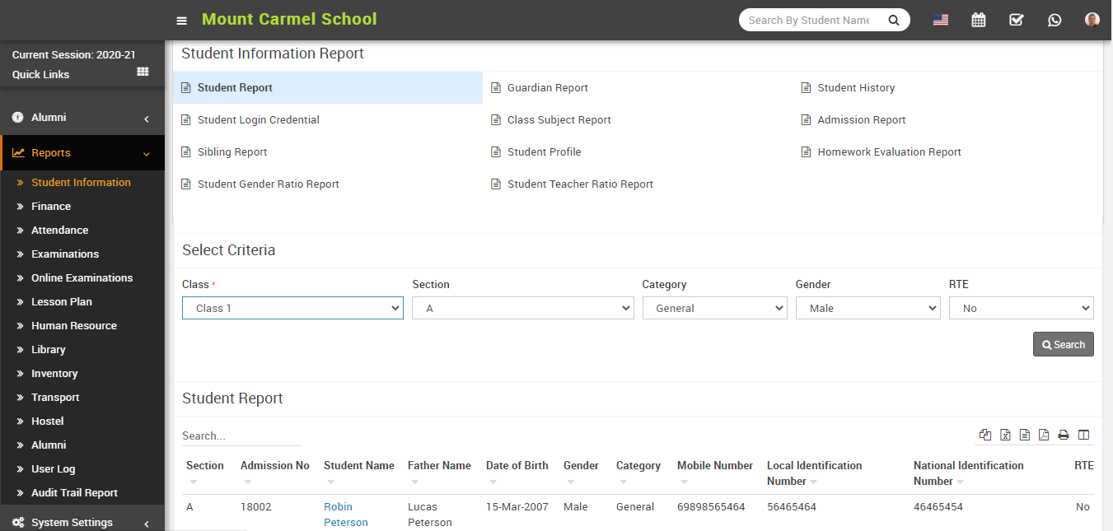Export the student report to Excel
The height and width of the screenshot is (531, 1113).
tap(1005, 434)
